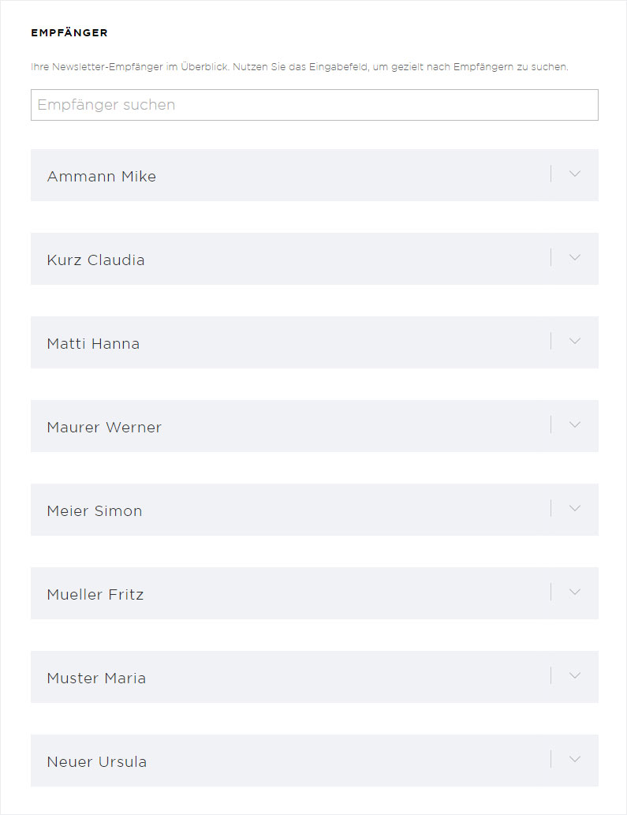Open Kurz Claudia details via chevron
This screenshot has height=815, width=627.
tap(574, 257)
